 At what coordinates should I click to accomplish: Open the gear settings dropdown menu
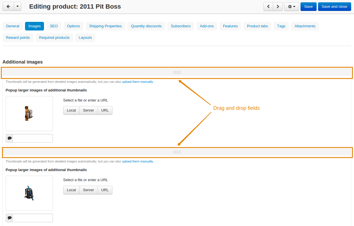292,7
